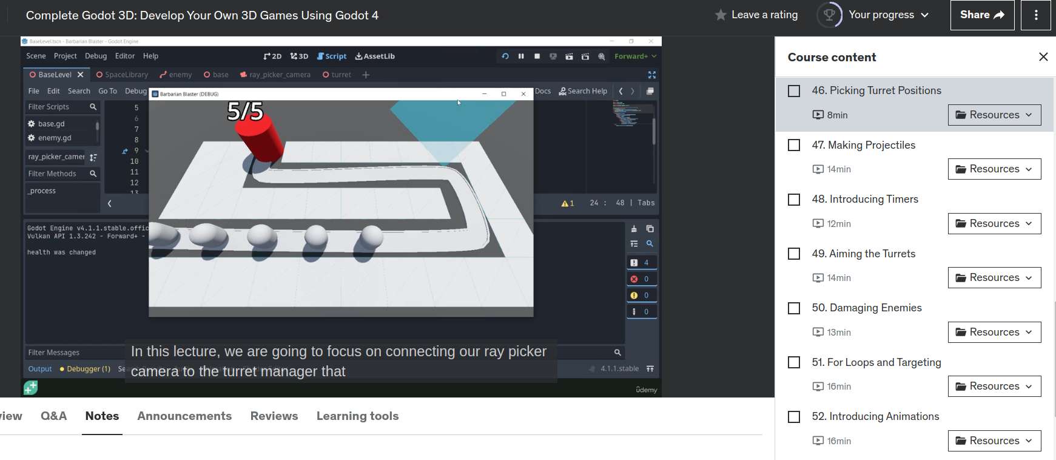Viewport: 1056px width, 460px height.
Task: Pause the running Godot project
Action: pyautogui.click(x=521, y=56)
